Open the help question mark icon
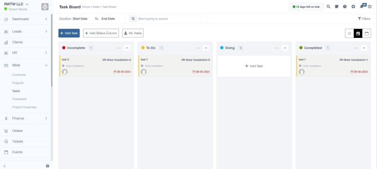The height and width of the screenshot is (169, 377). [x=47, y=166]
